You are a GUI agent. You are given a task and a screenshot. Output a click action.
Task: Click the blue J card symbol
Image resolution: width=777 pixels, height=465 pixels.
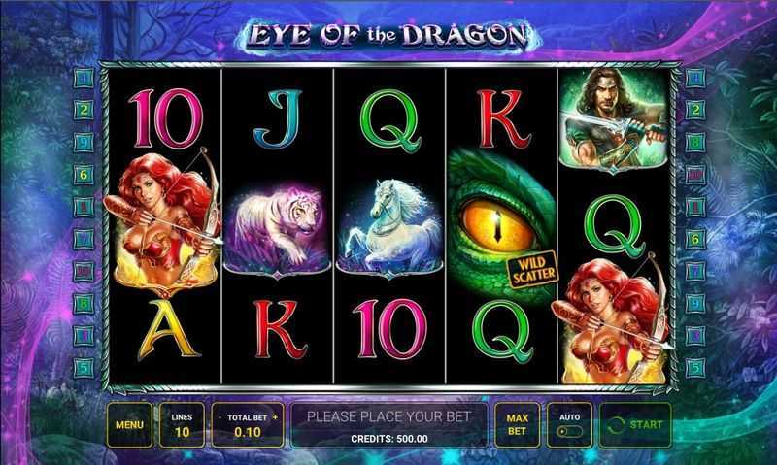pyautogui.click(x=278, y=119)
